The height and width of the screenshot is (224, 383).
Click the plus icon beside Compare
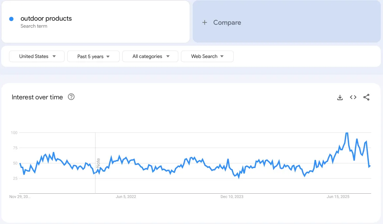[205, 22]
